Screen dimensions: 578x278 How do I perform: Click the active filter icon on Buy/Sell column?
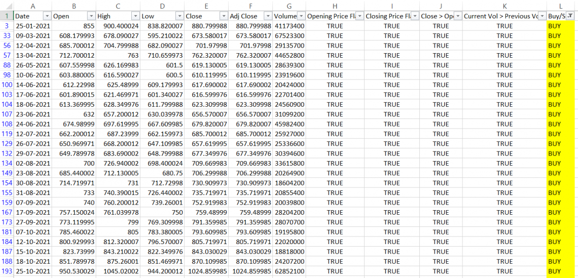[x=570, y=16]
